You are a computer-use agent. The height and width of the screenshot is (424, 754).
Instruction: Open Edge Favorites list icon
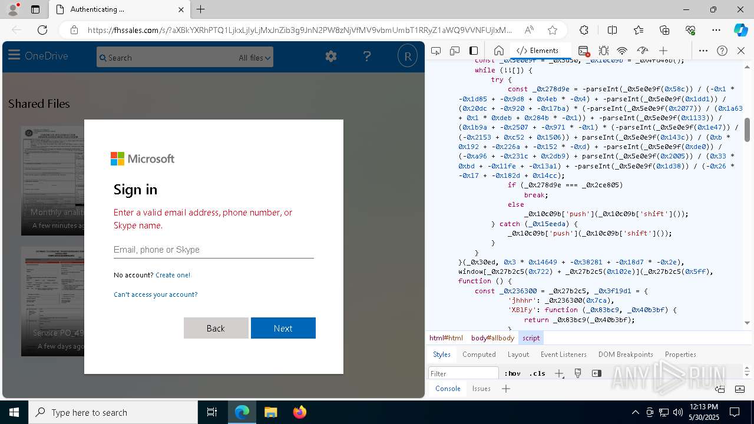(639, 30)
